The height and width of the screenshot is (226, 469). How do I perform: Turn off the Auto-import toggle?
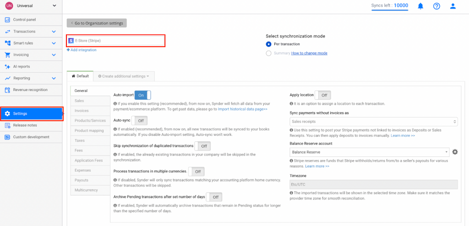[142, 95]
